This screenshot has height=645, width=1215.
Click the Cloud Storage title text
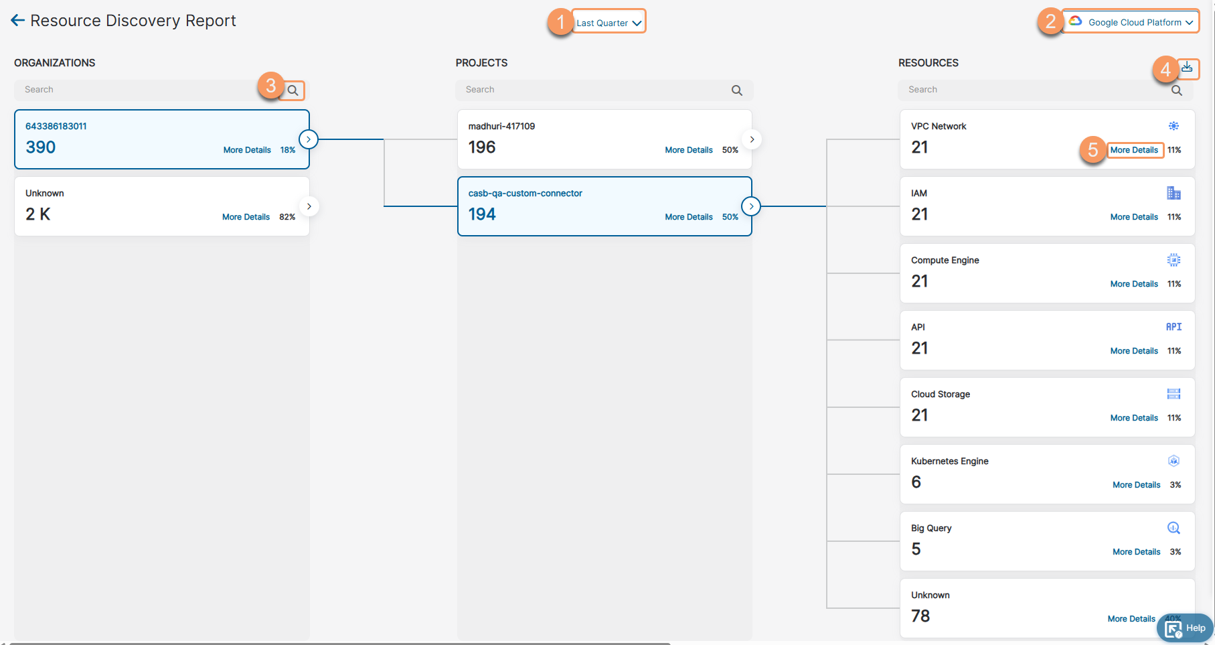tap(941, 394)
